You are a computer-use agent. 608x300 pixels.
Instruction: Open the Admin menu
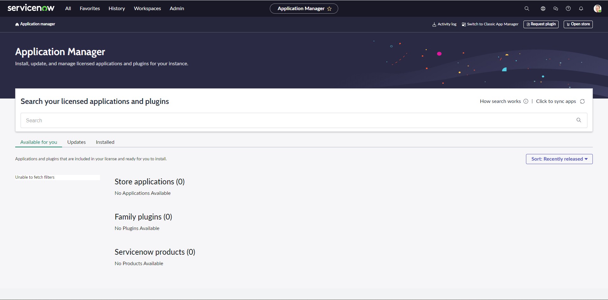(177, 9)
